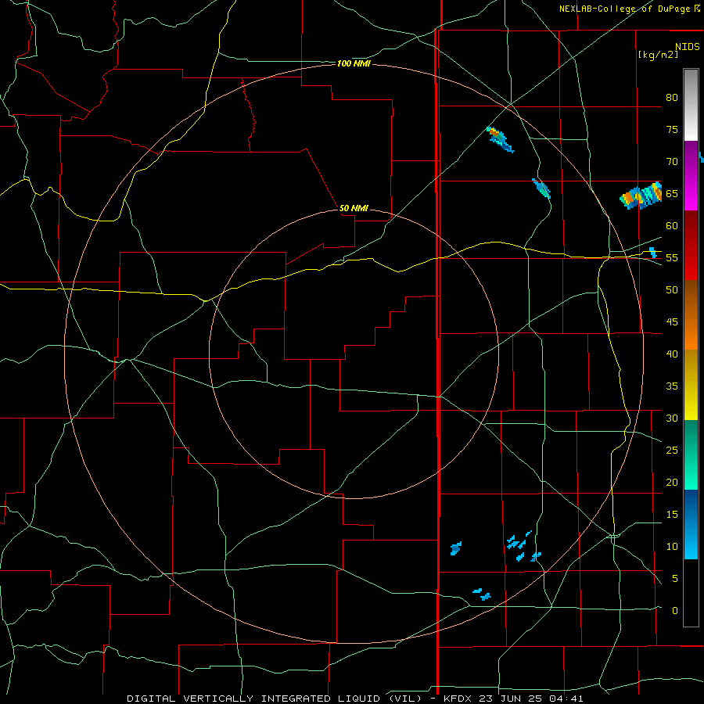Click the legend value 50
The height and width of the screenshot is (704, 704).
tap(672, 289)
